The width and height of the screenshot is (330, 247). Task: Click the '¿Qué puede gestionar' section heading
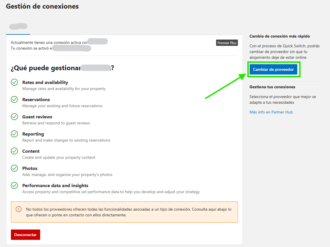pos(45,68)
